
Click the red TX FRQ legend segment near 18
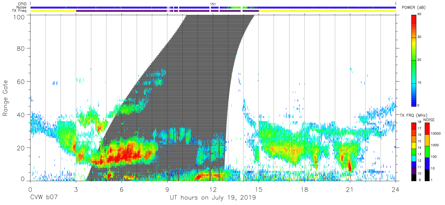point(414,126)
